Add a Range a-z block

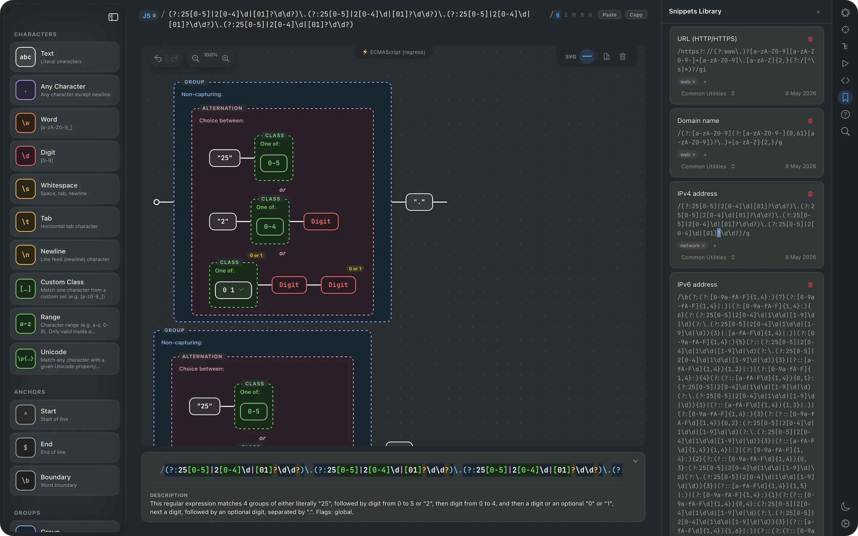pyautogui.click(x=65, y=324)
